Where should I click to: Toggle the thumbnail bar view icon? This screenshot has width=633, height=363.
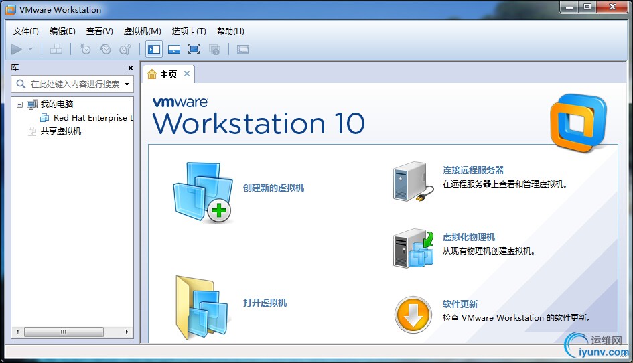pyautogui.click(x=174, y=50)
